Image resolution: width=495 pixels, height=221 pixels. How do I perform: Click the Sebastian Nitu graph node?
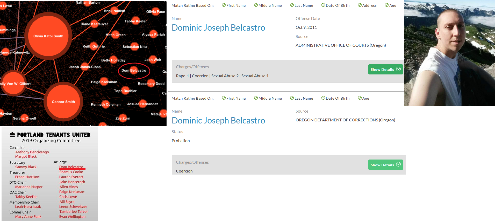click(134, 47)
